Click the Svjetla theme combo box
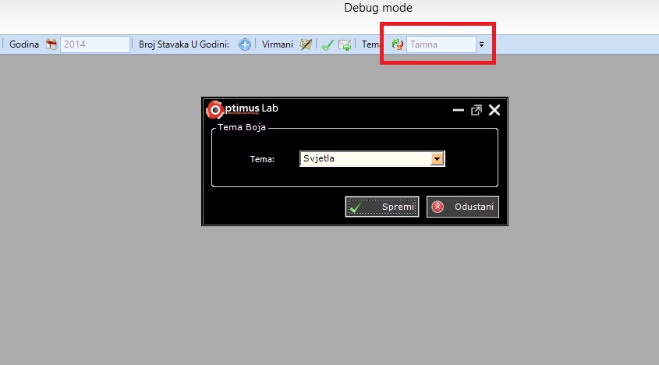Screen dimensions: 659x365 pyautogui.click(x=365, y=159)
